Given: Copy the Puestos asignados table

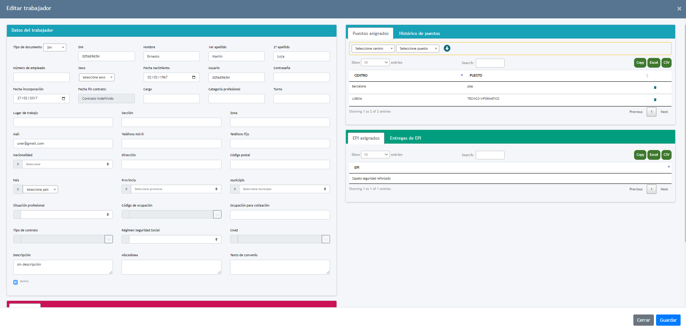Looking at the screenshot, I should 640,63.
